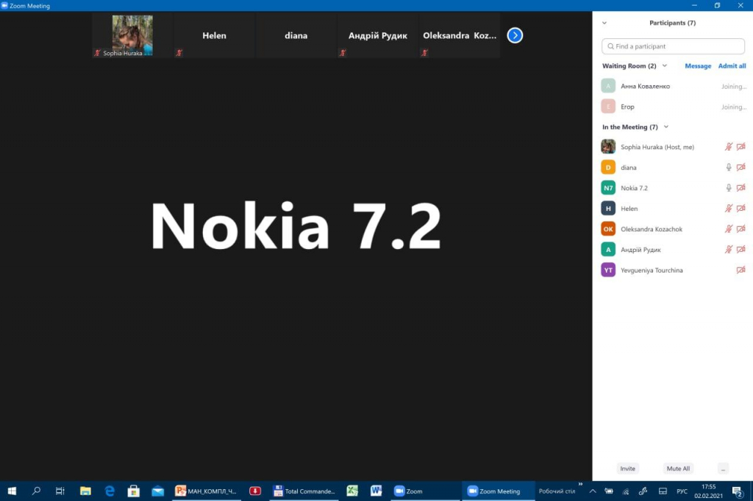Open the participants panel more options menu
The image size is (753, 501).
pyautogui.click(x=724, y=469)
